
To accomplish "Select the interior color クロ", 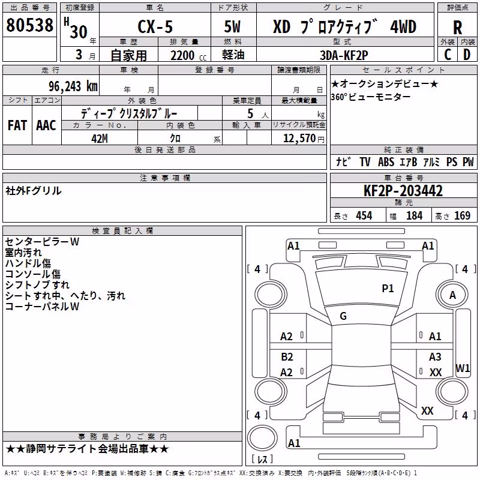I will (175, 138).
